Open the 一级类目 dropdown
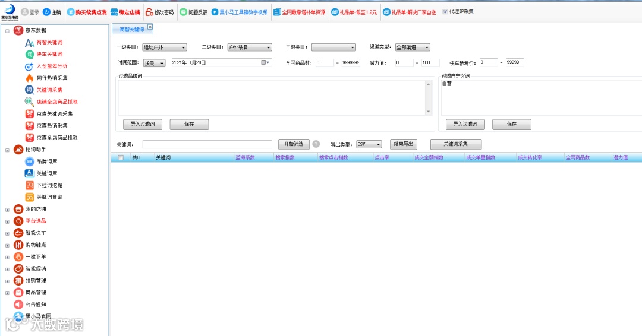The width and height of the screenshot is (642, 336). click(x=165, y=47)
